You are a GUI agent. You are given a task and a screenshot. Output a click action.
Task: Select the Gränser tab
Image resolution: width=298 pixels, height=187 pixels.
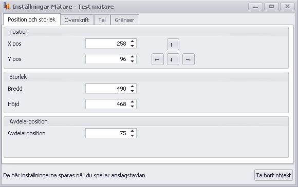tap(125, 20)
